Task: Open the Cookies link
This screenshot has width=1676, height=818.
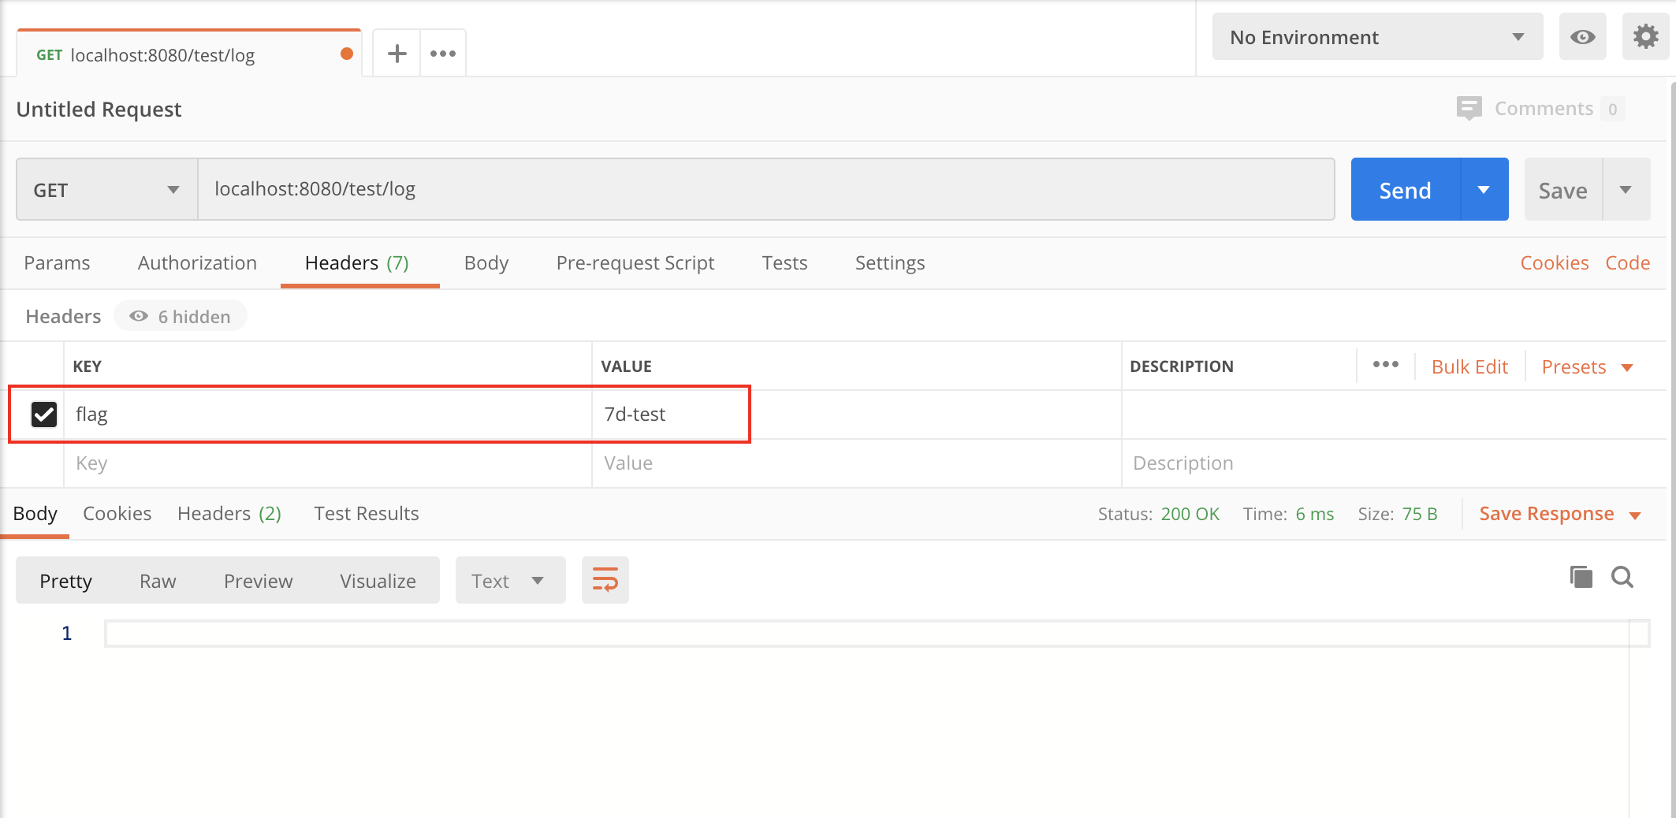Action: coord(1554,262)
